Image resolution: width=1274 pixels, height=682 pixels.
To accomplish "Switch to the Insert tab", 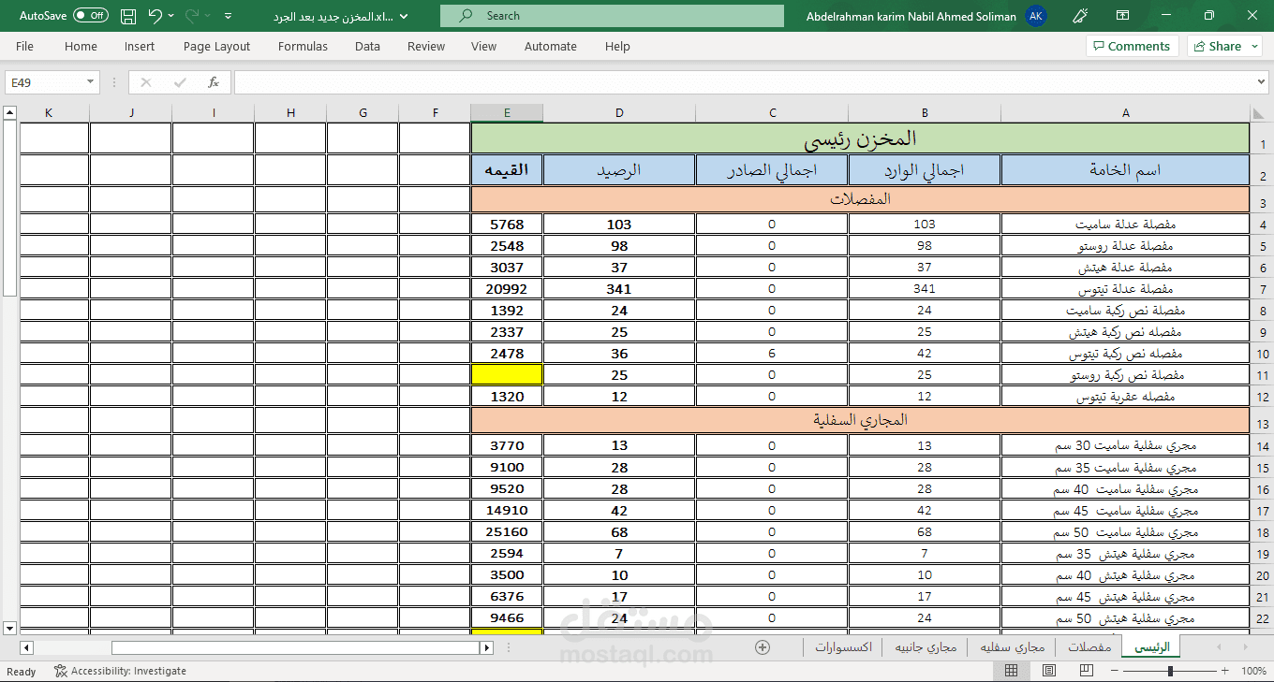I will (x=140, y=46).
